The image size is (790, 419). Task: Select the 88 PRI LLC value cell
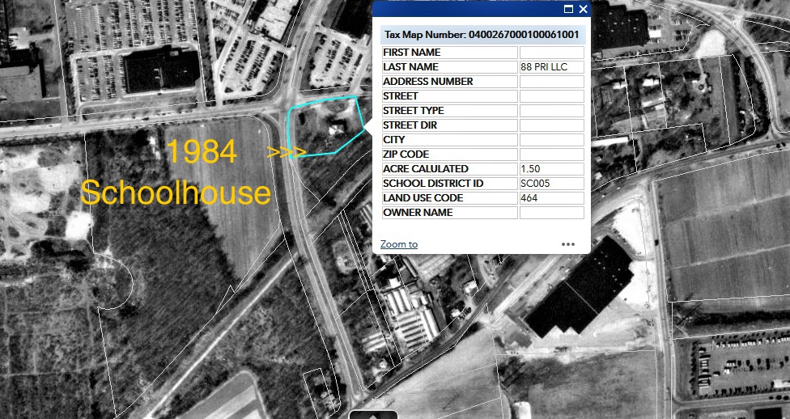point(551,67)
